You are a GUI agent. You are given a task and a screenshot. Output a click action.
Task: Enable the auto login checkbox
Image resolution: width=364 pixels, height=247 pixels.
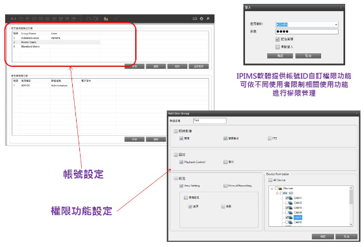pyautogui.click(x=278, y=47)
